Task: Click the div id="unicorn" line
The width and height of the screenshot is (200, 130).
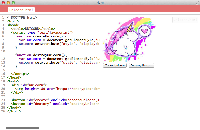Action: coord(29,85)
